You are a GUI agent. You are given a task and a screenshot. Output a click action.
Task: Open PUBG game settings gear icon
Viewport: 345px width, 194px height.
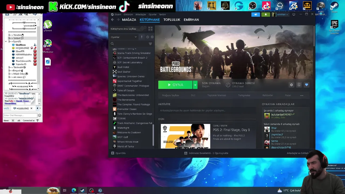[291, 85]
